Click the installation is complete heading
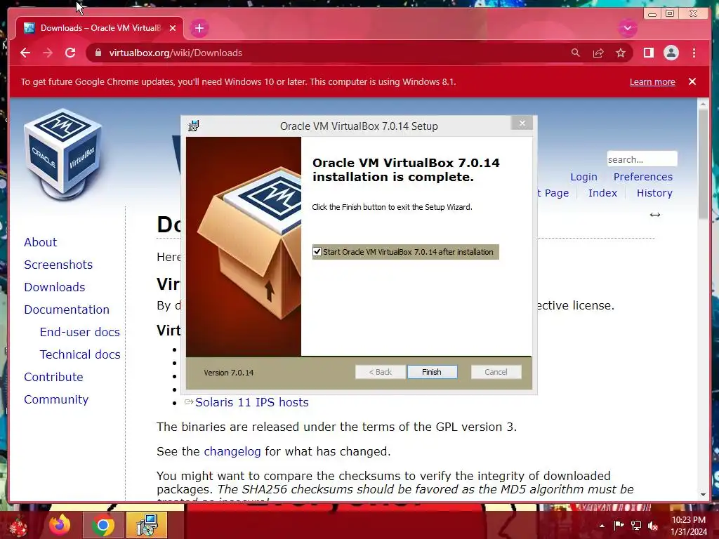 [x=406, y=170]
